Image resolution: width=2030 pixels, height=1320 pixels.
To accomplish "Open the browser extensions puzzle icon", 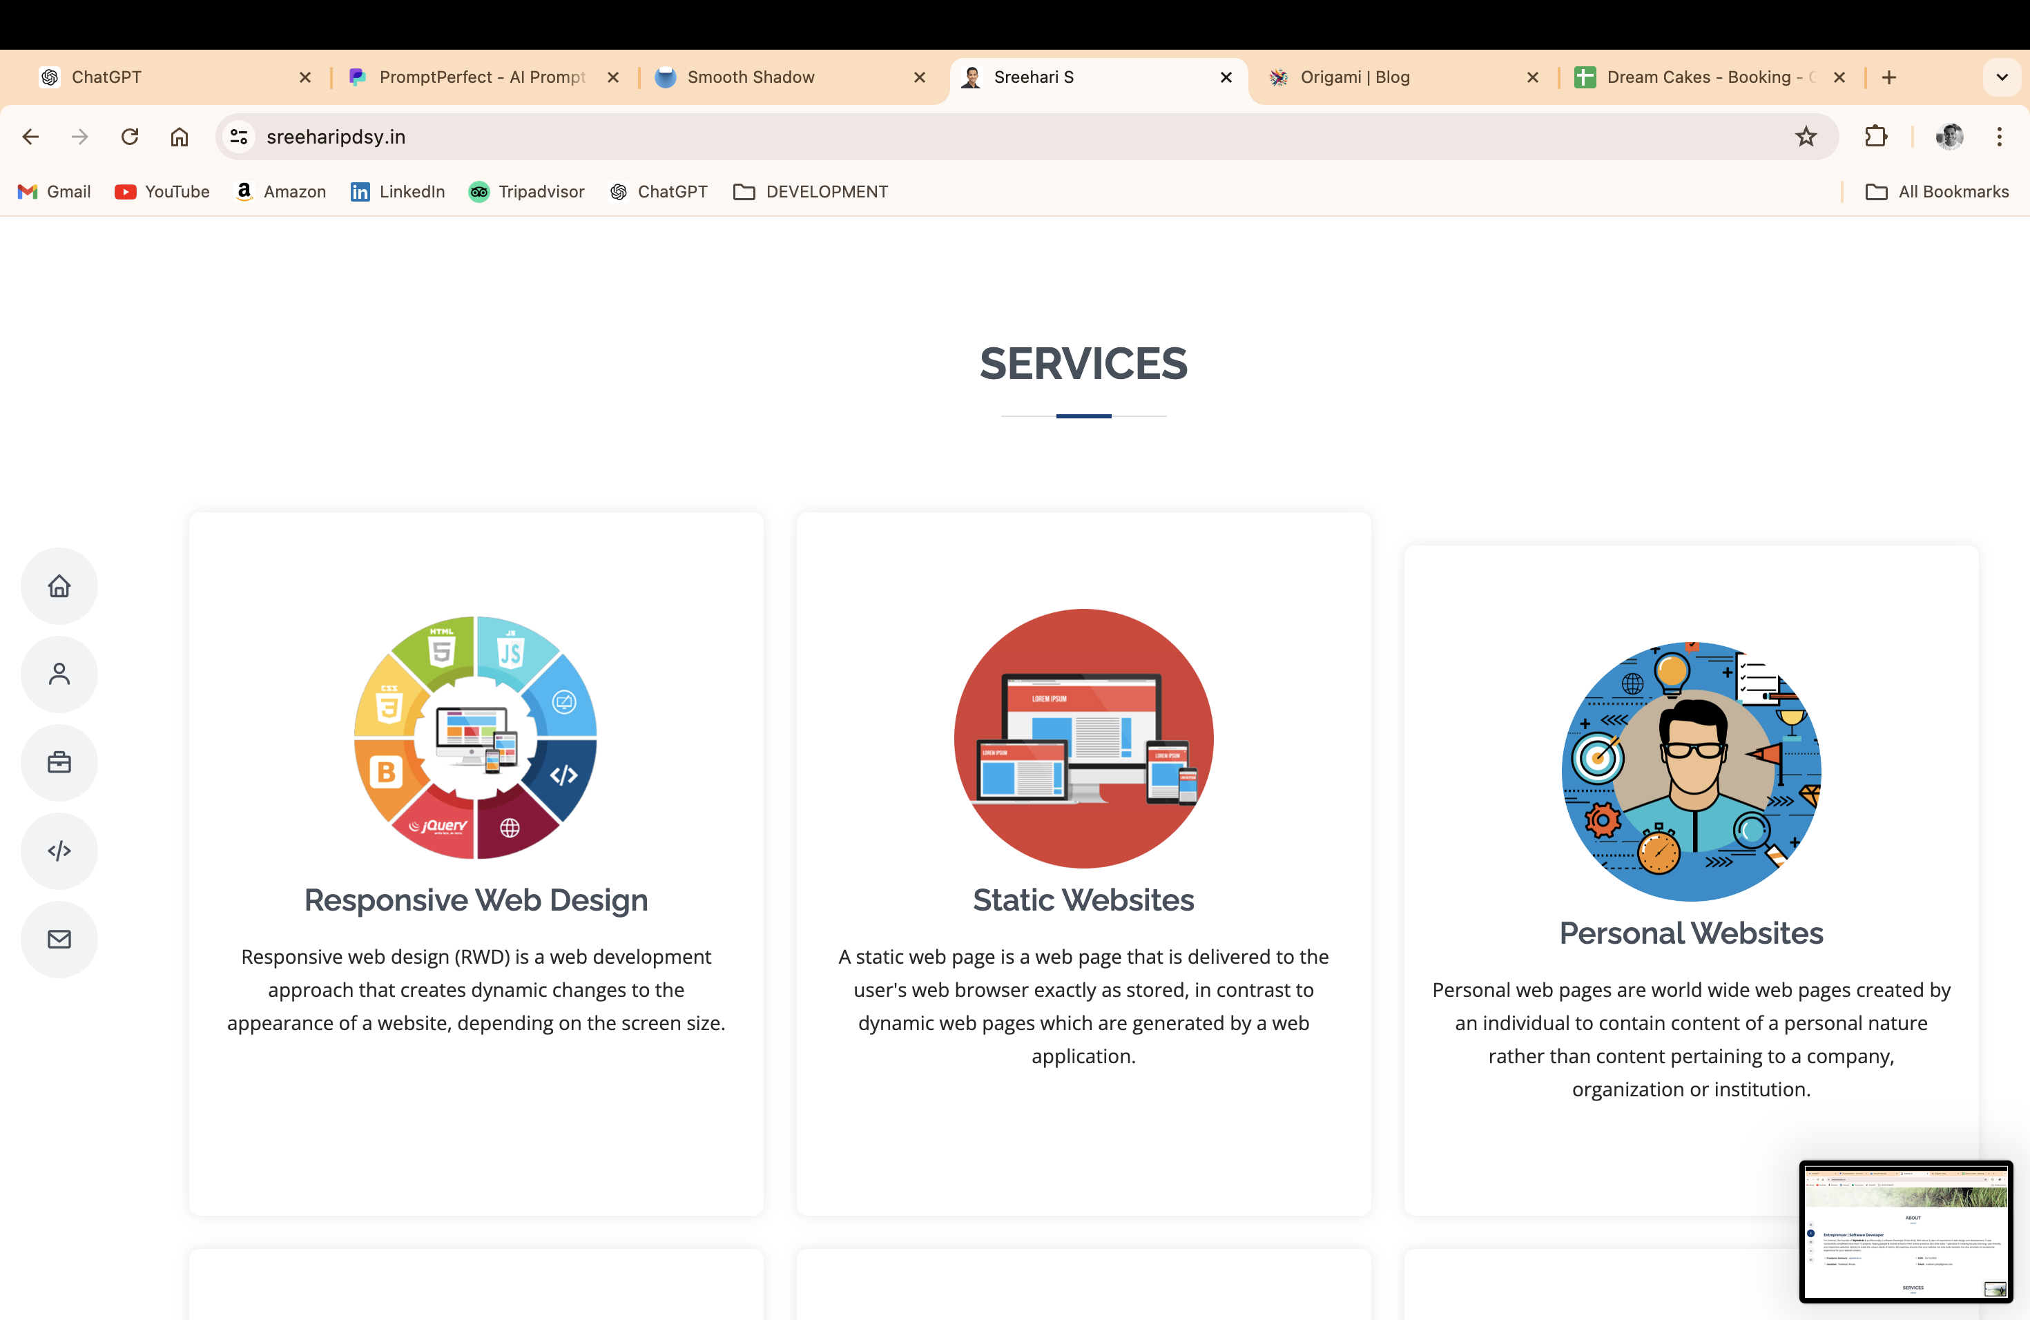I will click(1875, 137).
